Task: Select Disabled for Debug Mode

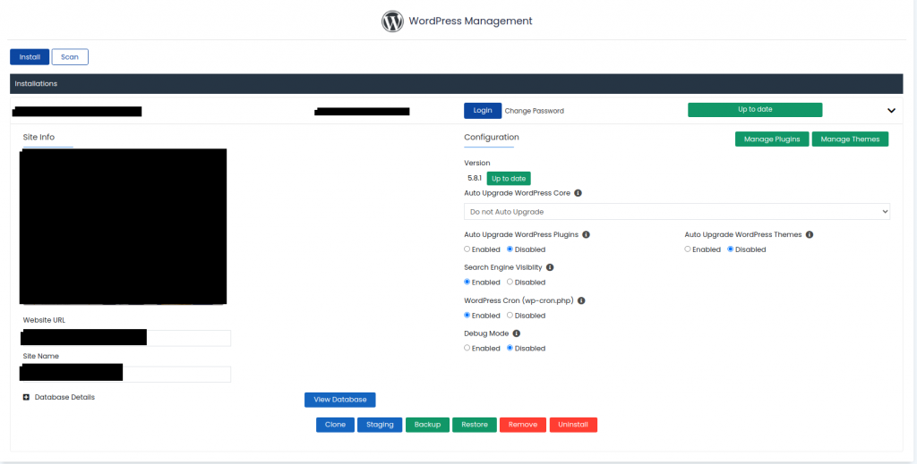Action: (510, 348)
